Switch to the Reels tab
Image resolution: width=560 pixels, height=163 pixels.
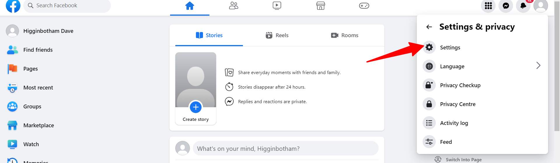coord(277,35)
